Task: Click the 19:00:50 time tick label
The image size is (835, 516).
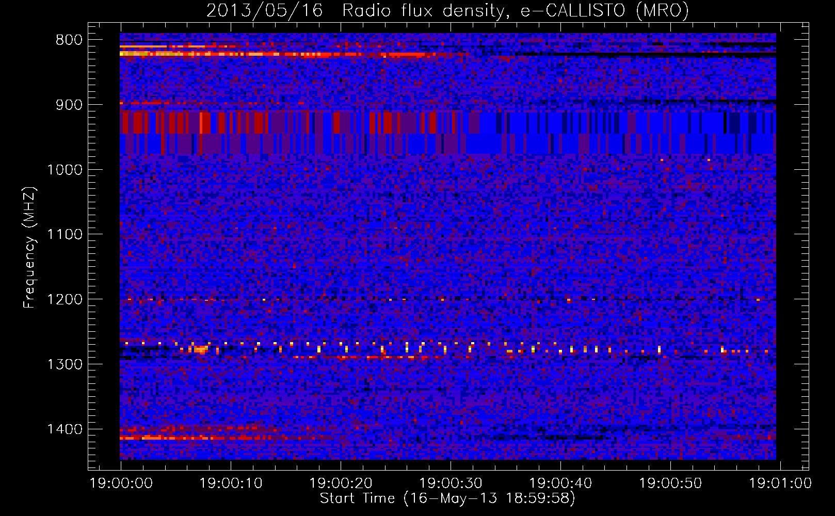Action: [670, 483]
